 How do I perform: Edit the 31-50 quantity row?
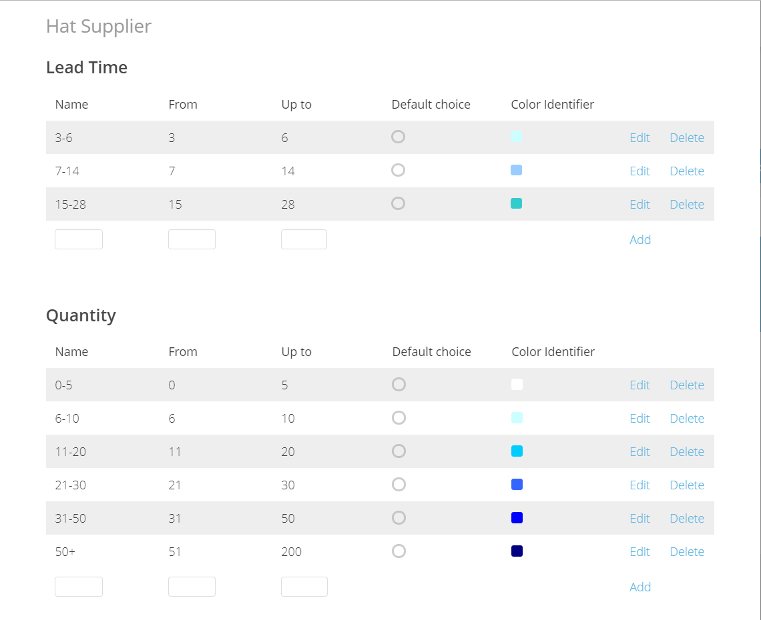point(640,519)
